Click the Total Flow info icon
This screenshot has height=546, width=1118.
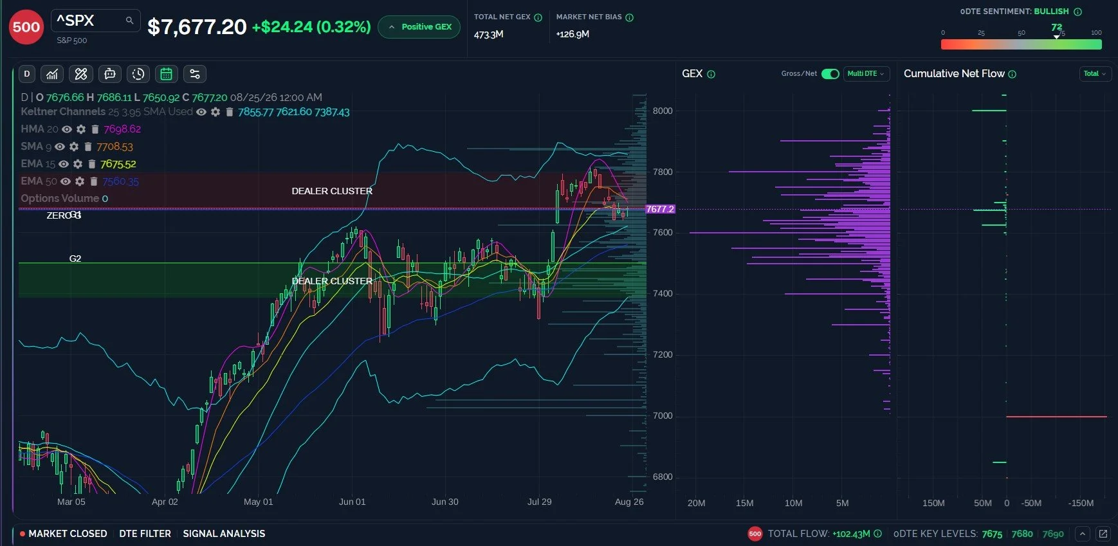tap(877, 534)
